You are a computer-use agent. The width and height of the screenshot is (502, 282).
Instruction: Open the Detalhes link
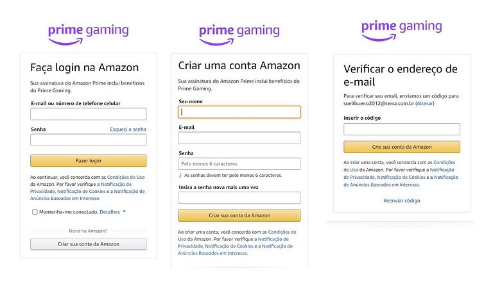(x=110, y=211)
